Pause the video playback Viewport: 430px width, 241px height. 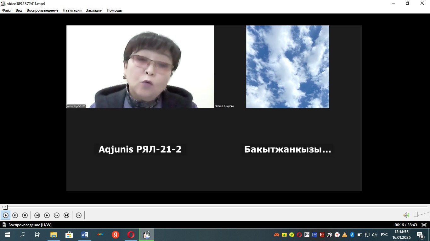point(15,215)
